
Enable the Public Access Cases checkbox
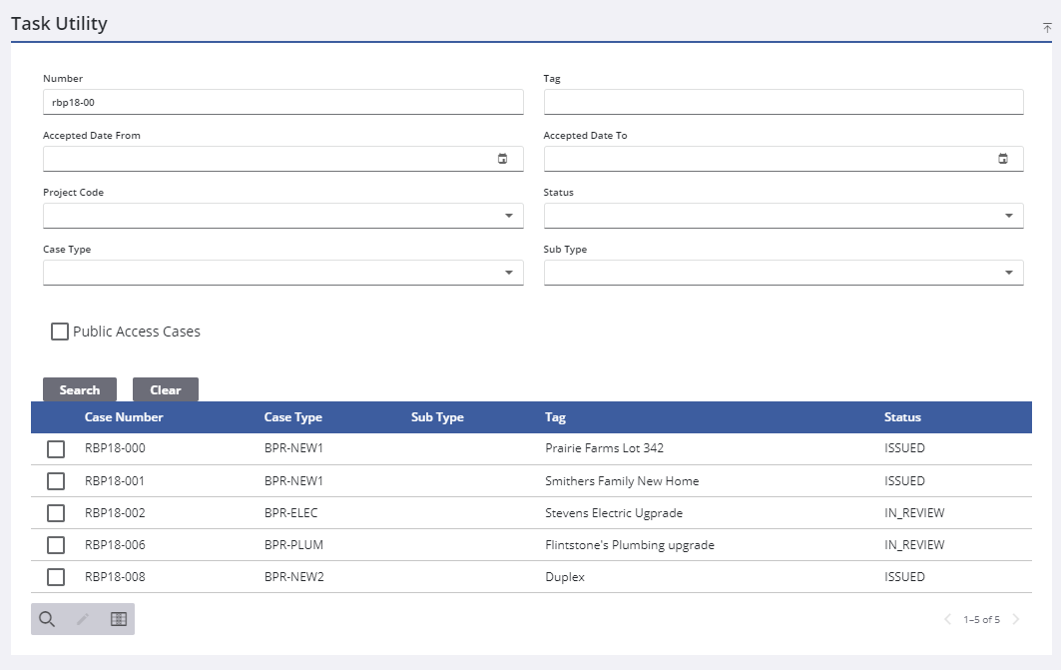pos(60,332)
